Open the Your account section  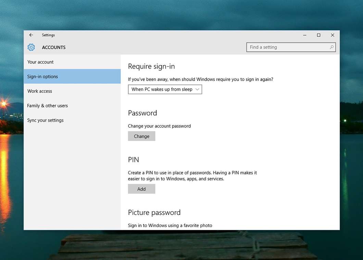40,62
